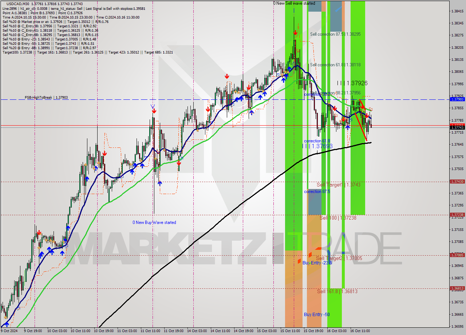Click the 1.37365 price axis value
This screenshot has height=335, width=466.
457,193
